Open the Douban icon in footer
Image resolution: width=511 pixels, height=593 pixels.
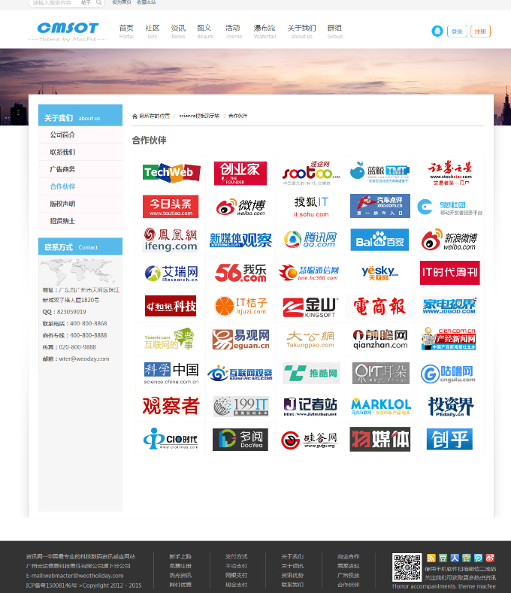(x=443, y=558)
